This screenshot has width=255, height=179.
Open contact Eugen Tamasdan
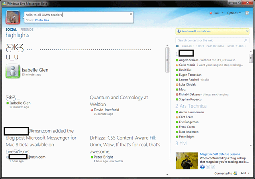pyautogui.click(x=190, y=75)
